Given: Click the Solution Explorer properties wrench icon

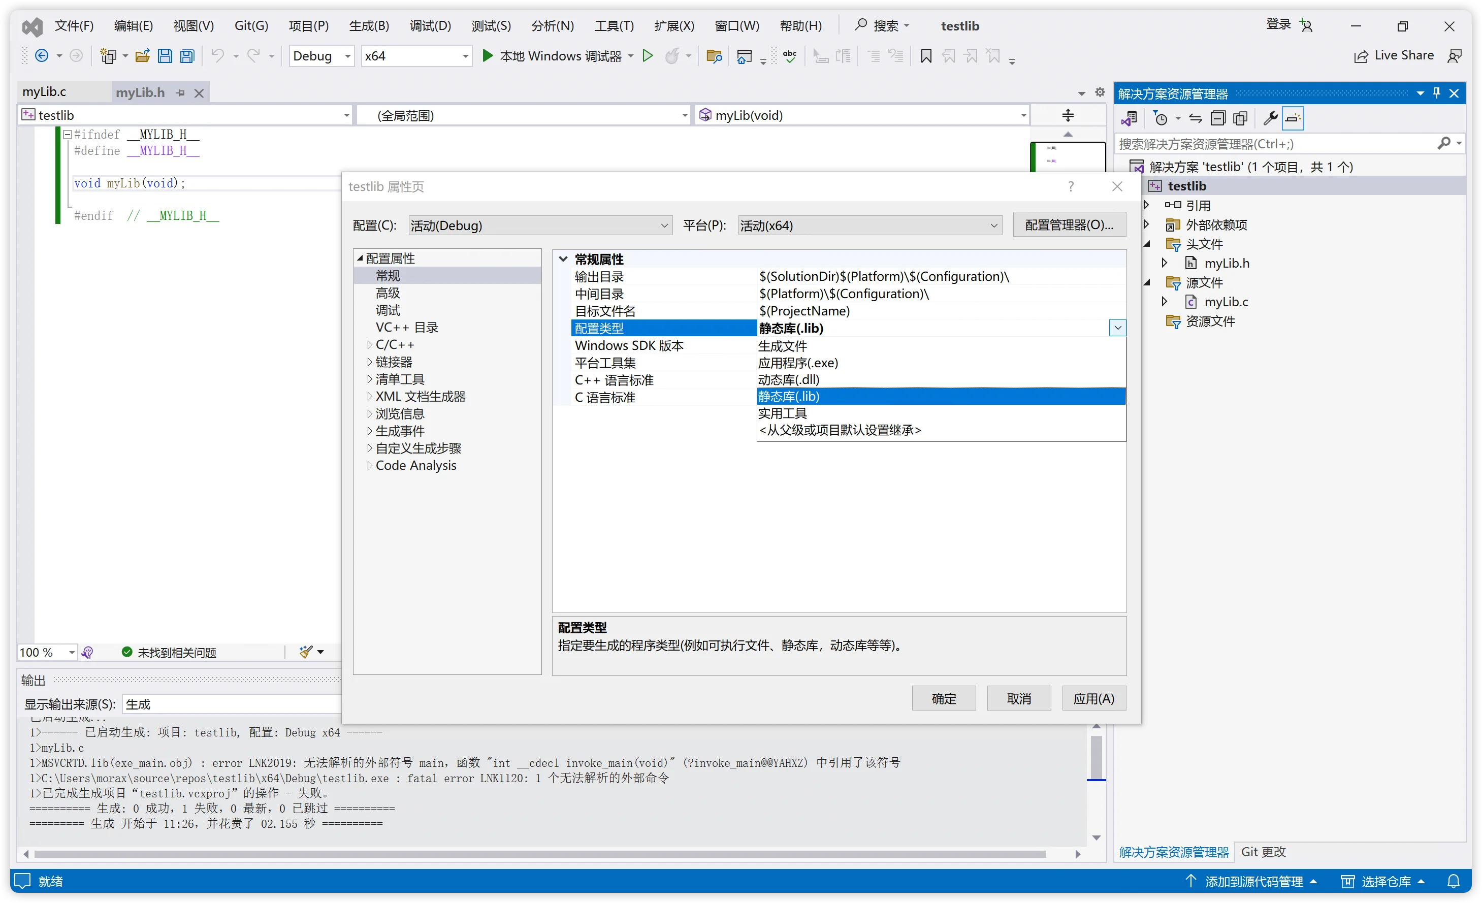Looking at the screenshot, I should 1270,118.
